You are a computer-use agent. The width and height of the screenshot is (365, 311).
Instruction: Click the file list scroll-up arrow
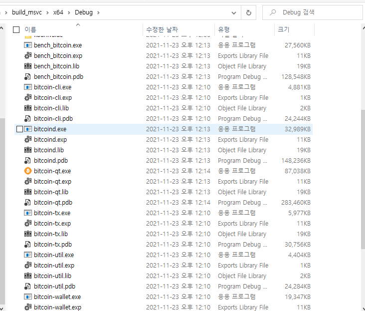coord(364,28)
